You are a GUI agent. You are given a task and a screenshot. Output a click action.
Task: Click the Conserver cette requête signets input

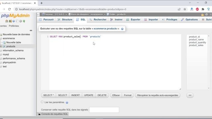click(104, 110)
